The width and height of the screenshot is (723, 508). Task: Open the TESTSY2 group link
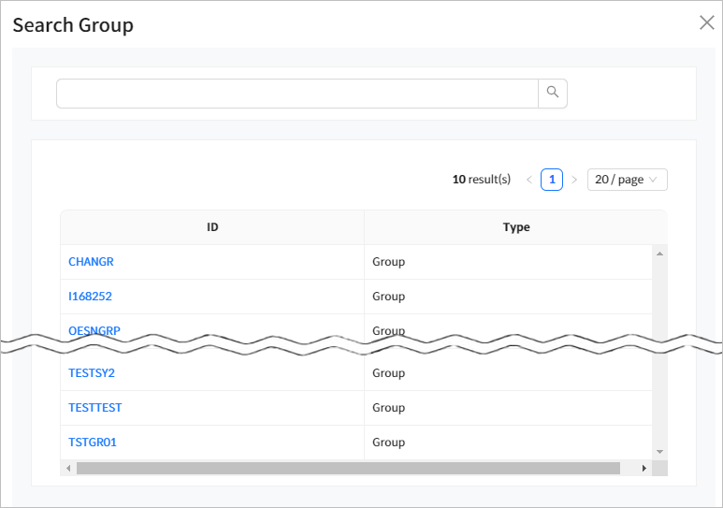[x=92, y=373]
